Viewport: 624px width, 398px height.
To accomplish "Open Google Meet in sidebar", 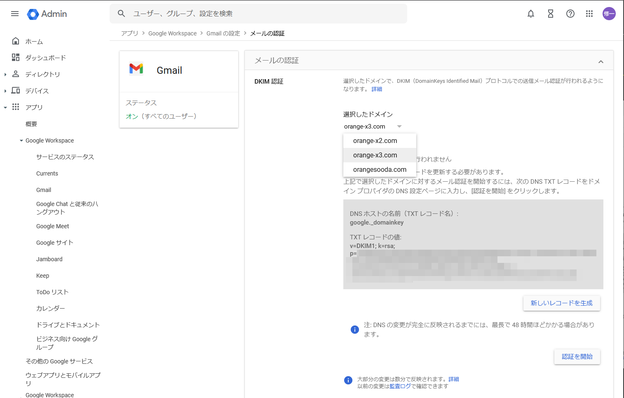I will tap(53, 226).
